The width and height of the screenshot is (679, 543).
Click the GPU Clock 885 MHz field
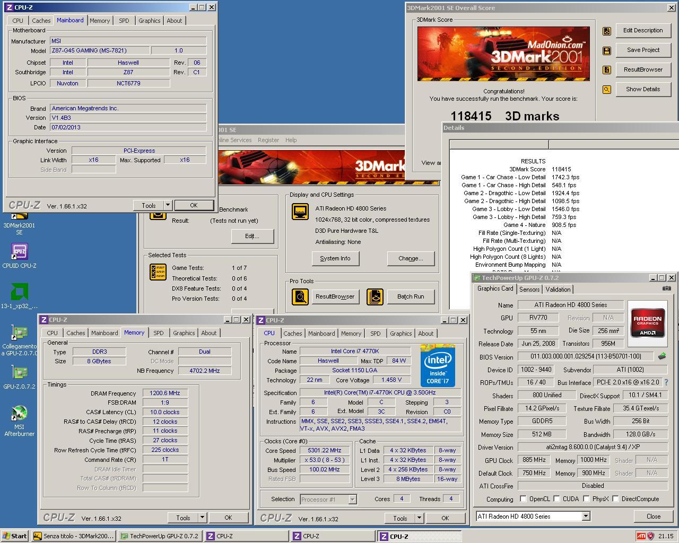(534, 460)
